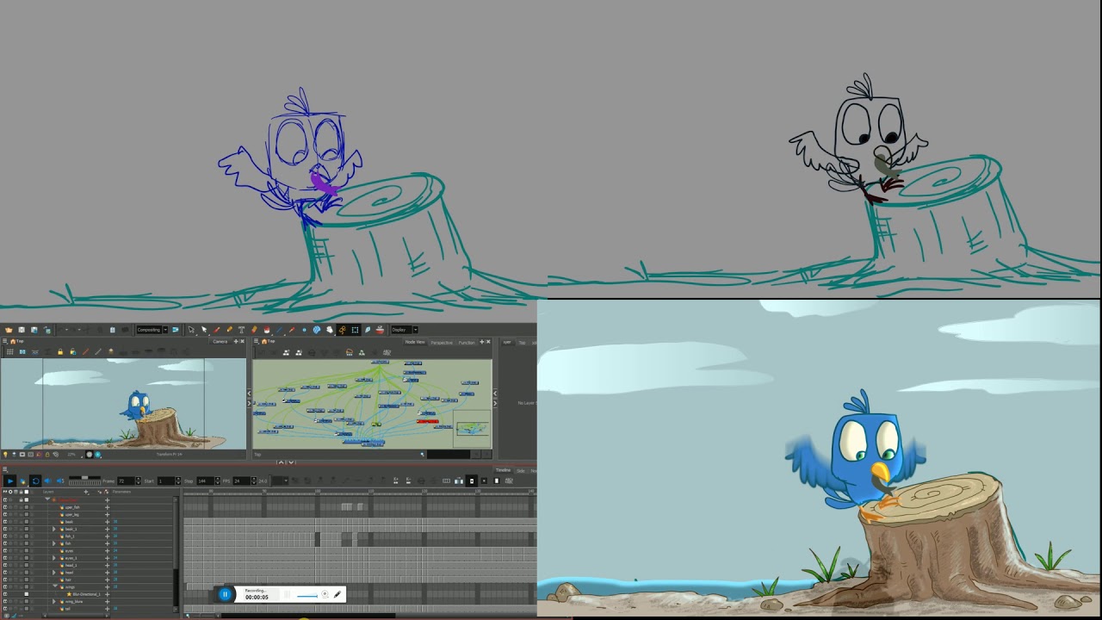
Task: Select the Pencil tool
Action: click(230, 330)
